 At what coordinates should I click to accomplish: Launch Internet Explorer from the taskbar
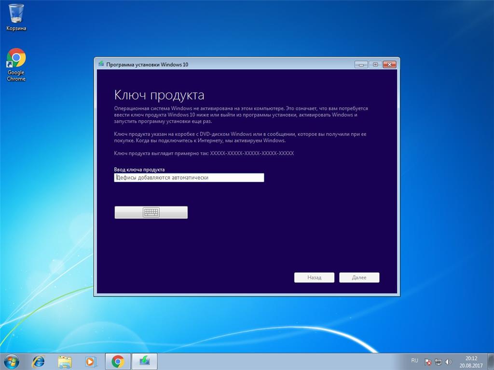(39, 361)
